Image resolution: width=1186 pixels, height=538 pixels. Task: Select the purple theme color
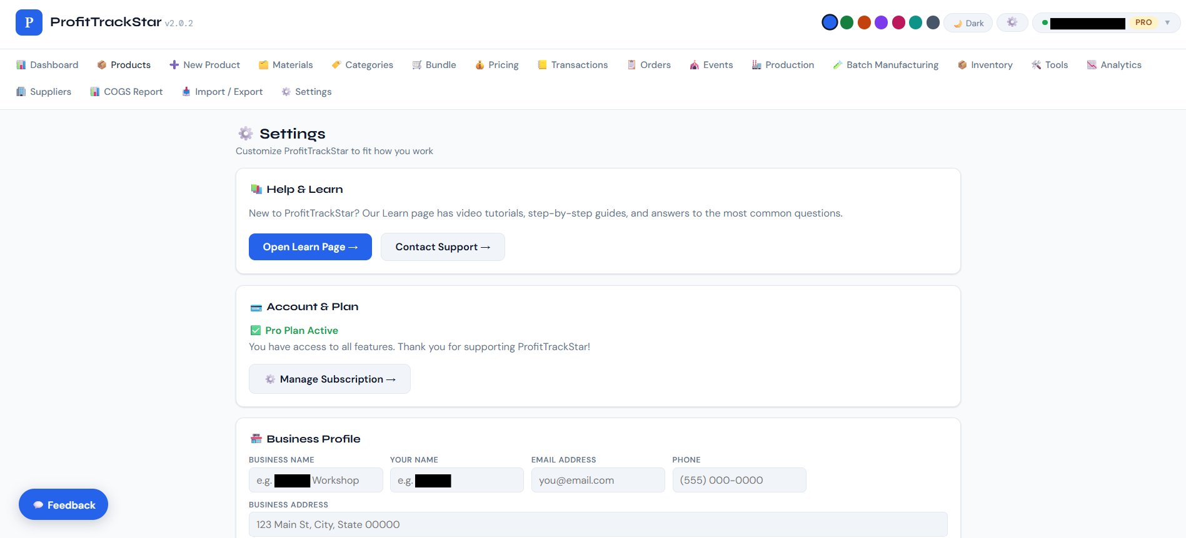tap(881, 22)
